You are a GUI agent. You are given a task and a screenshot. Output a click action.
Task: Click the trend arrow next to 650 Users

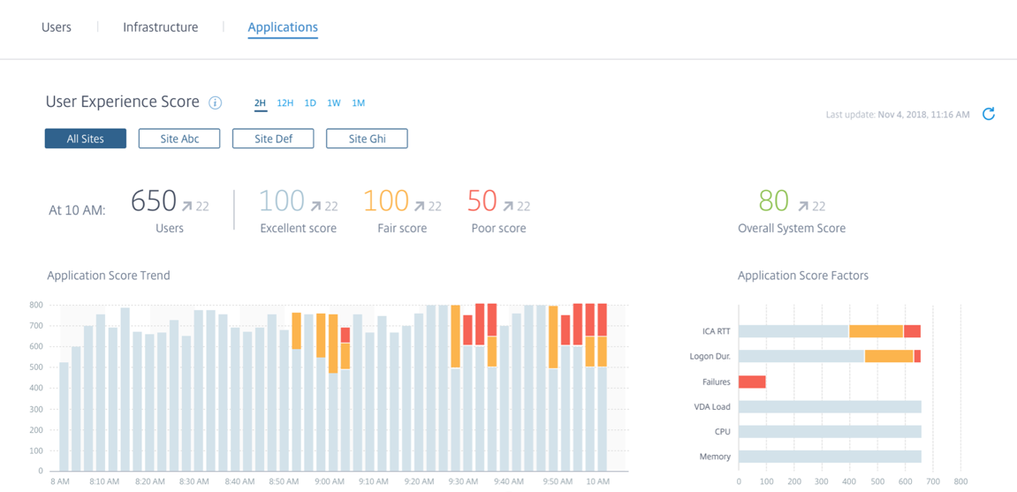pyautogui.click(x=187, y=206)
